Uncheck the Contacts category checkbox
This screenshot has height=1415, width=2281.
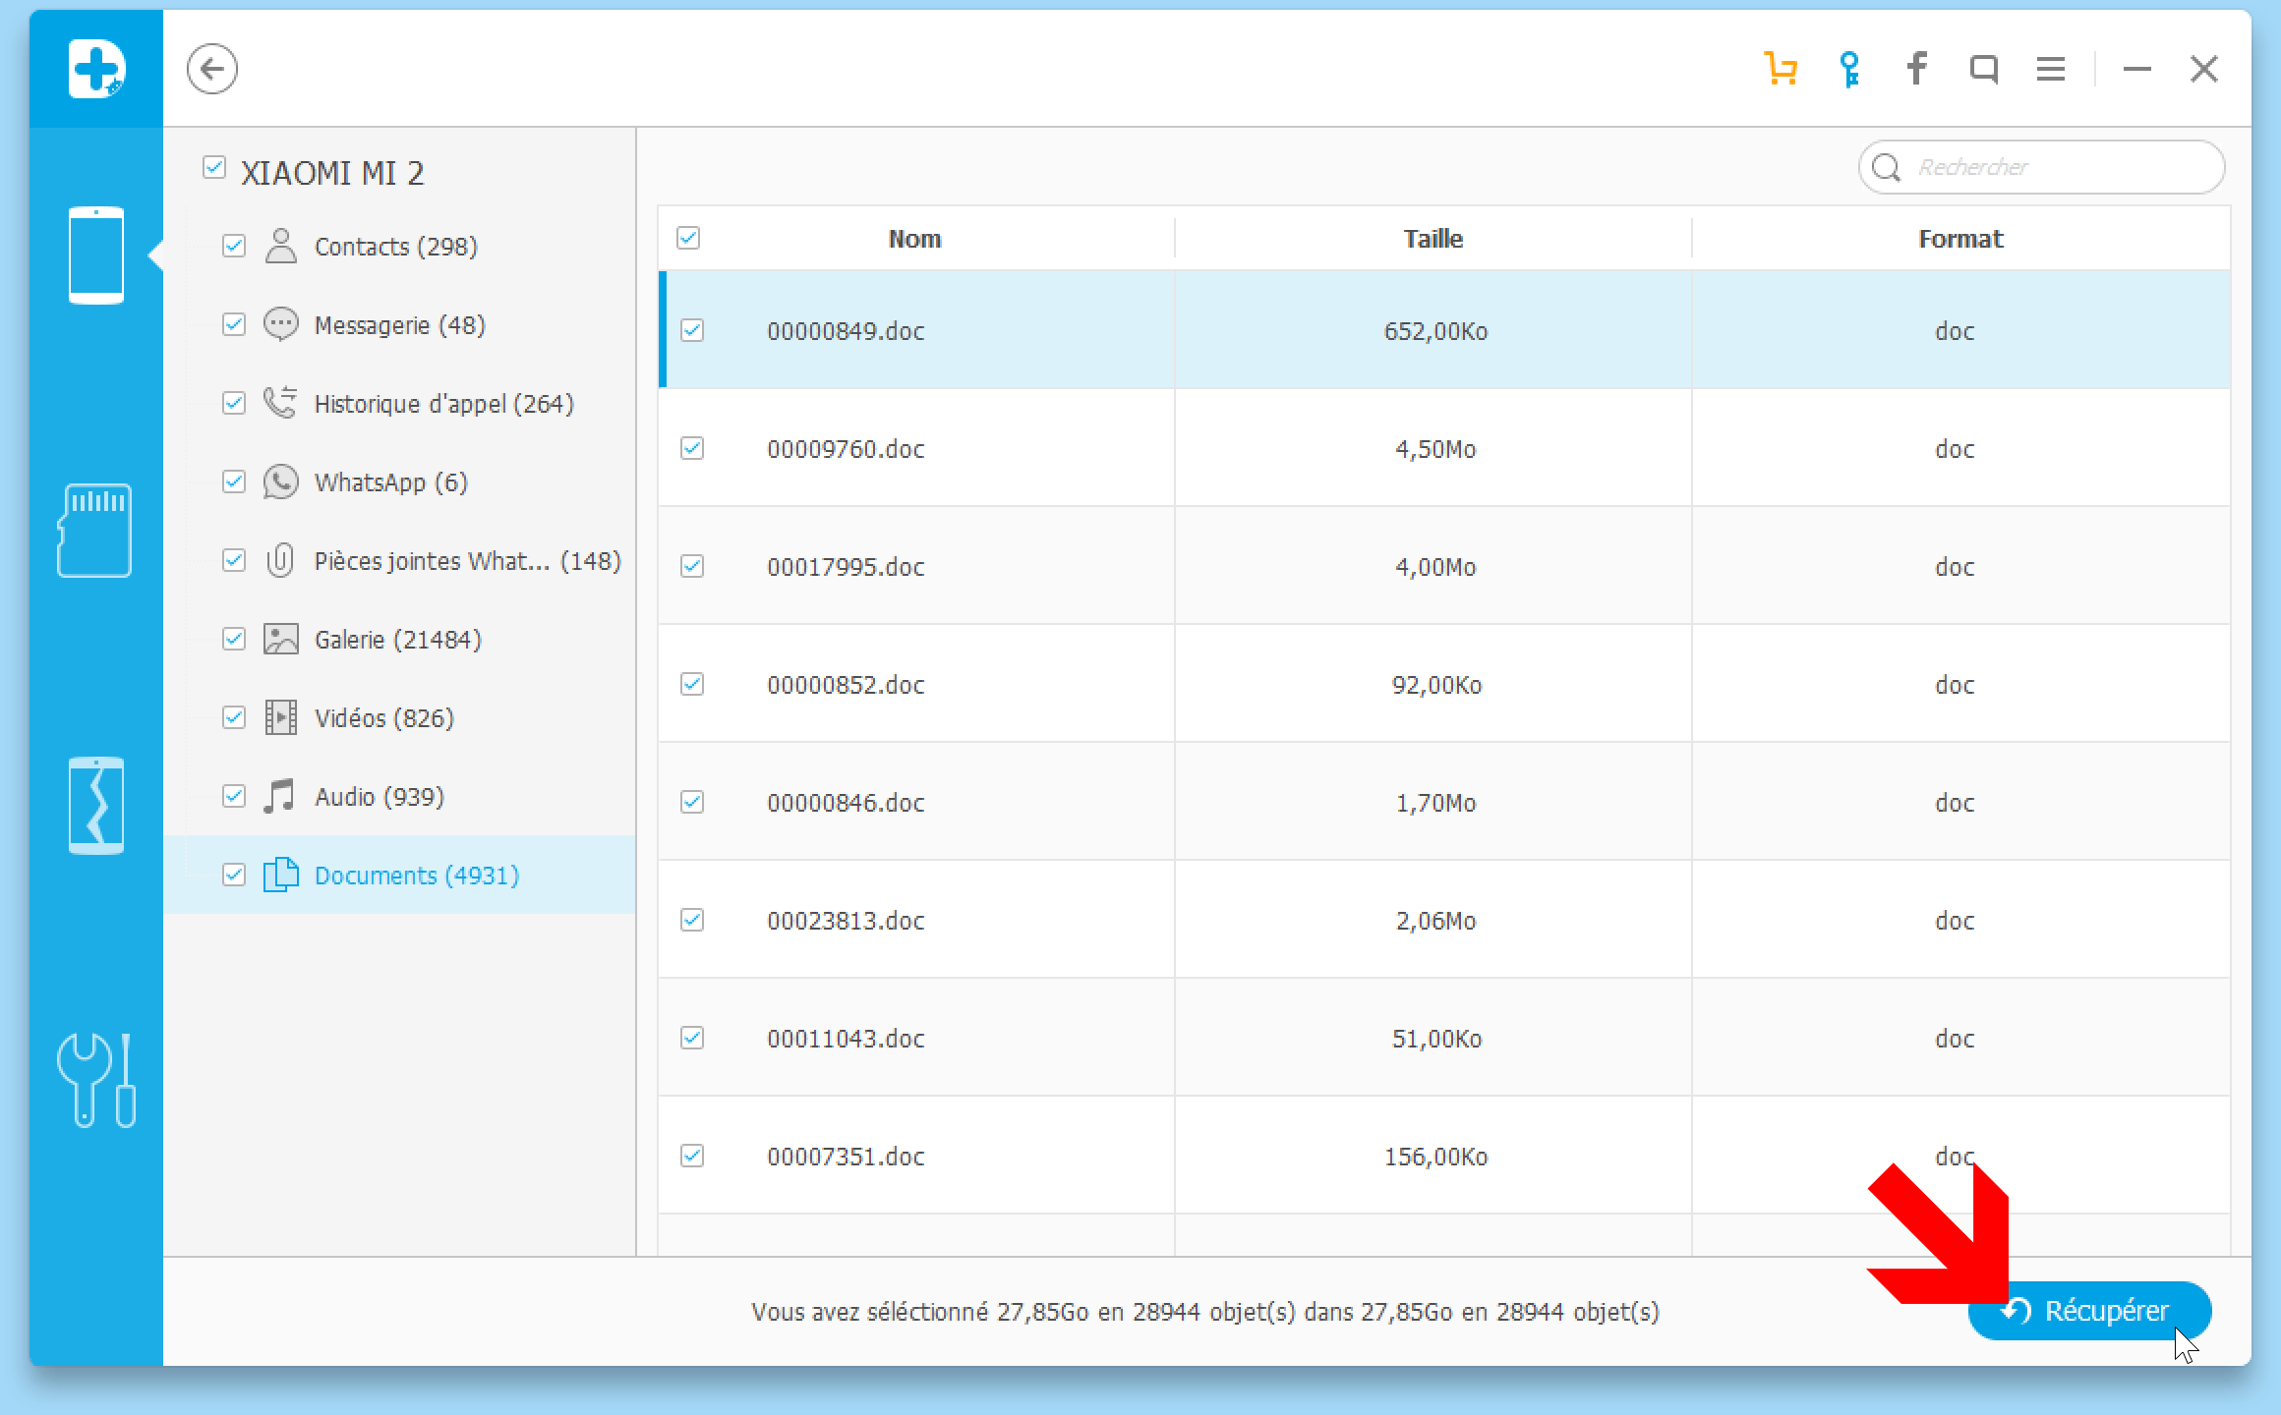(234, 246)
